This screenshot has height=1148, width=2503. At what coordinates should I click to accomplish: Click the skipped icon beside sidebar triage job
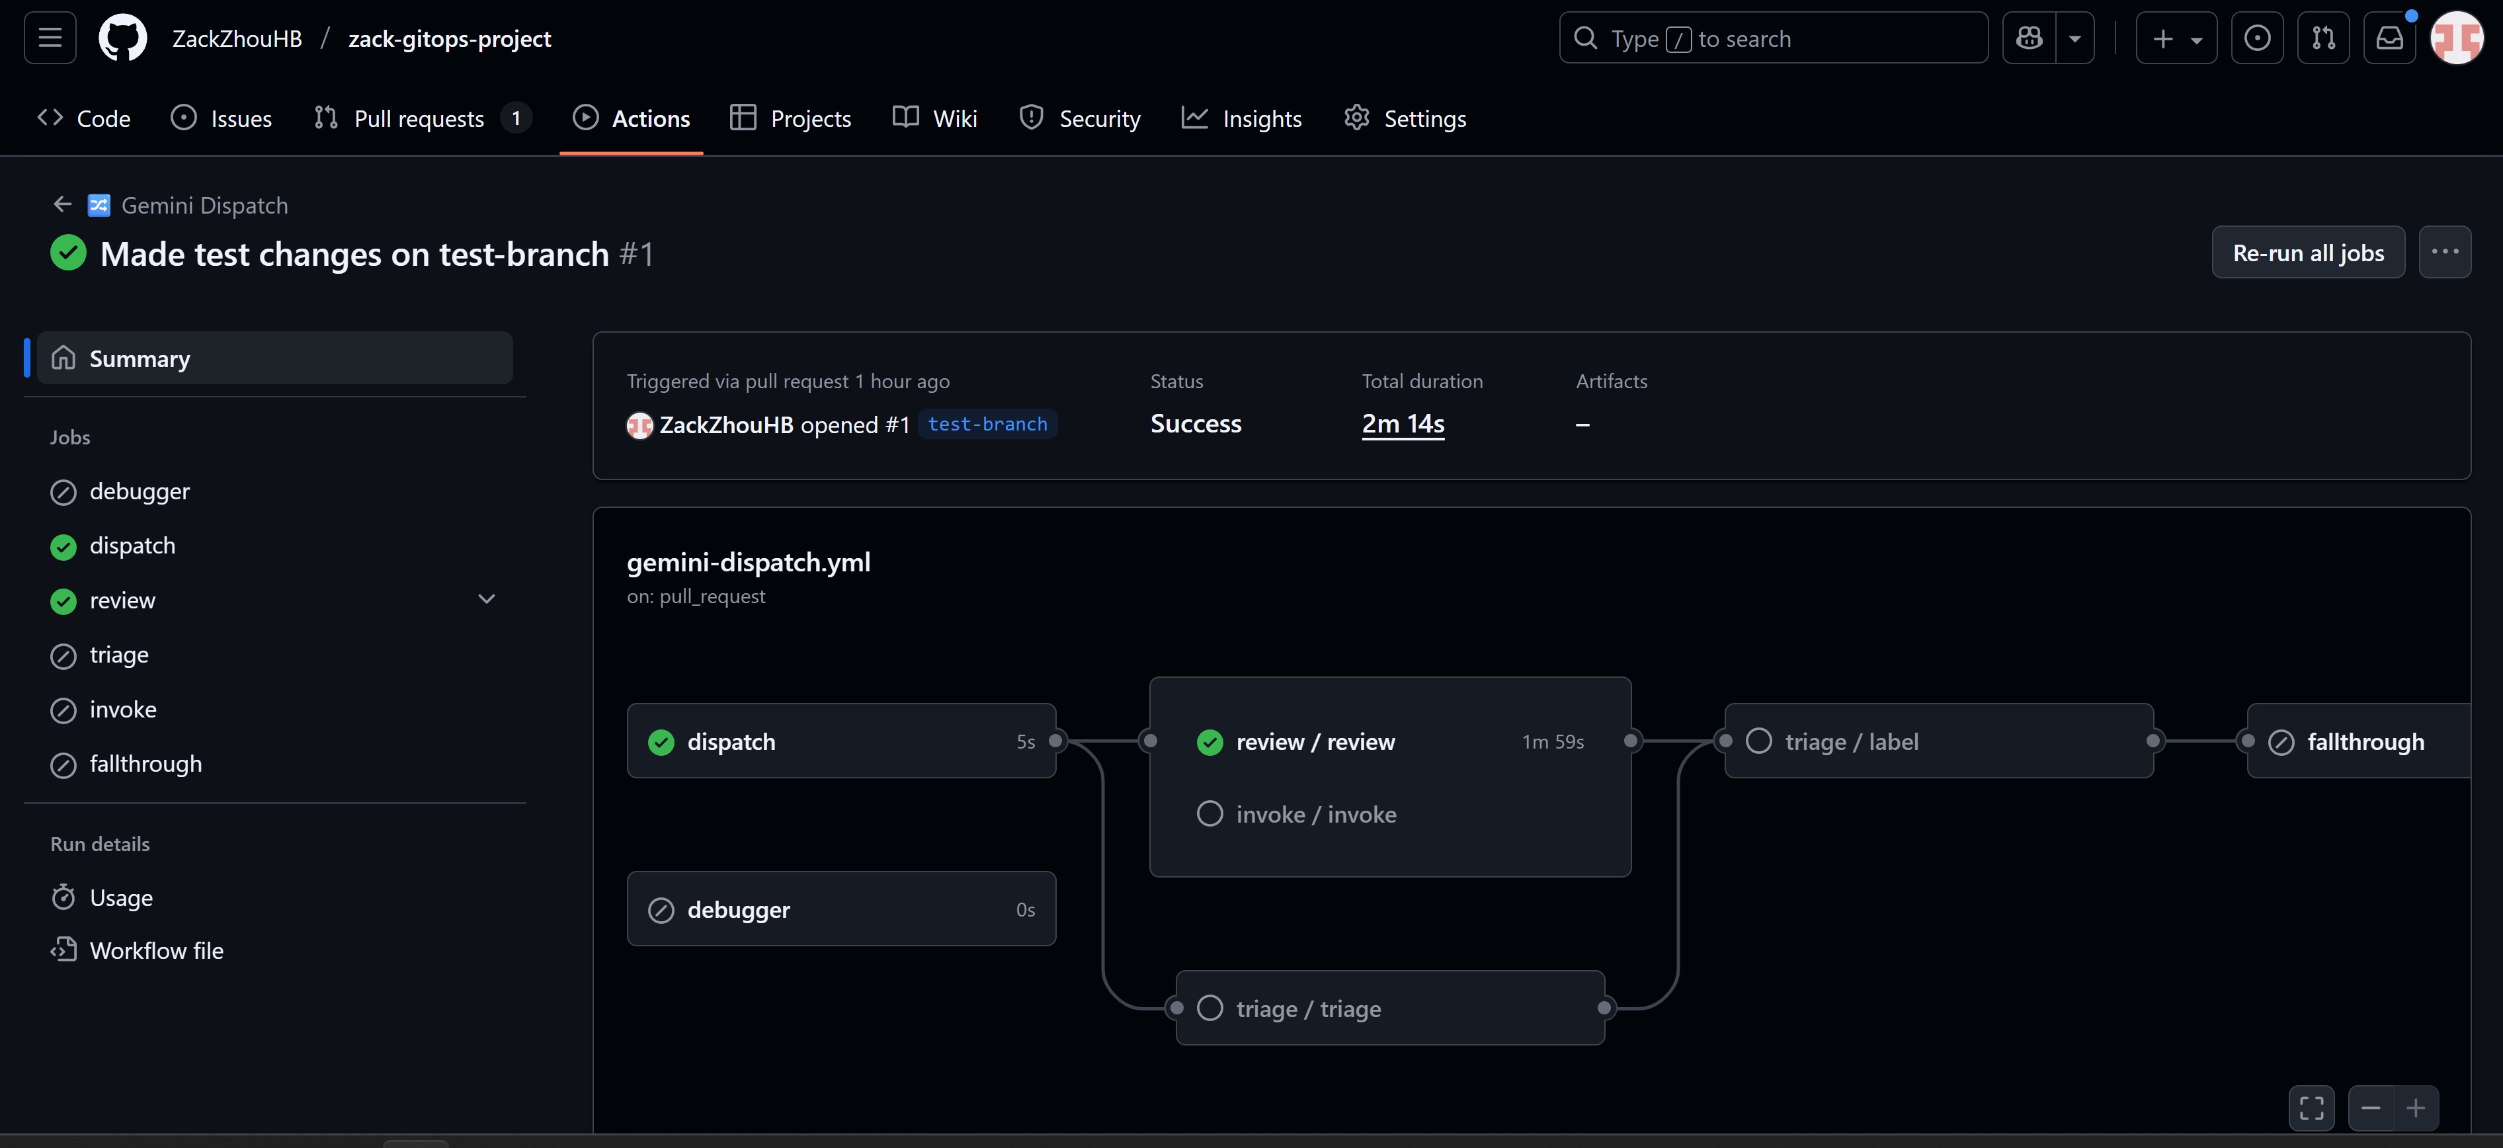63,656
